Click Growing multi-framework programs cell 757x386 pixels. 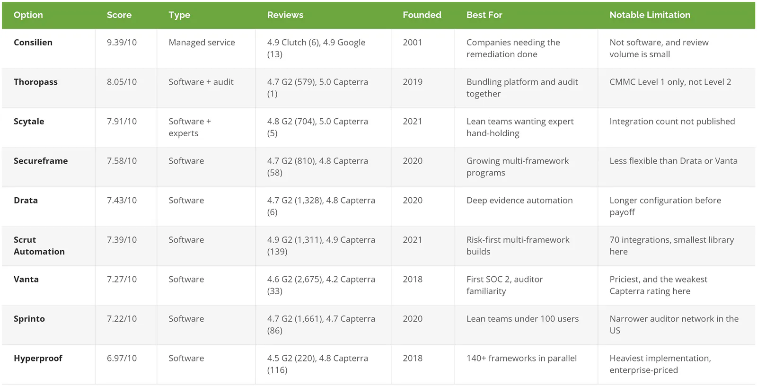coord(518,167)
